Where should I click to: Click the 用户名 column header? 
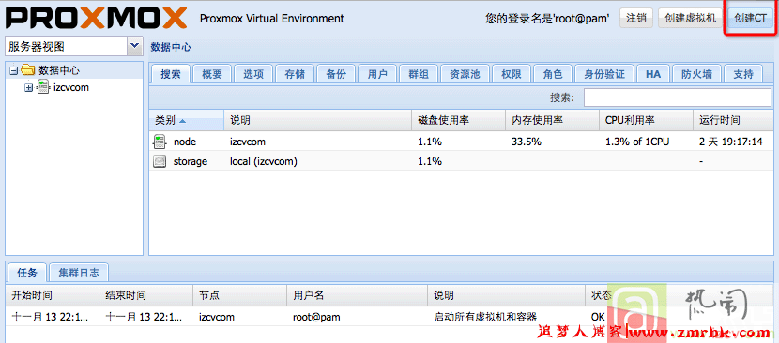point(358,295)
